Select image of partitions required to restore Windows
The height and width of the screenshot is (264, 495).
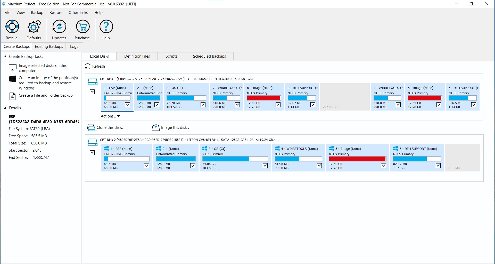pos(48,83)
